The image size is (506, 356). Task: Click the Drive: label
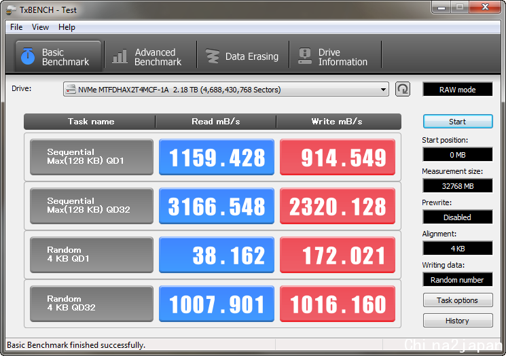[x=22, y=88]
